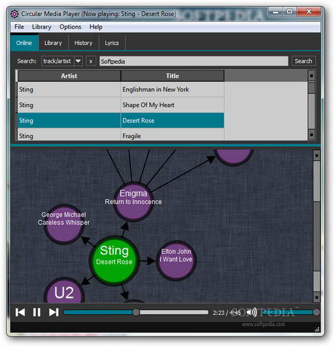Click the Enigma Return to Innocence node
The height and width of the screenshot is (347, 335).
(133, 202)
